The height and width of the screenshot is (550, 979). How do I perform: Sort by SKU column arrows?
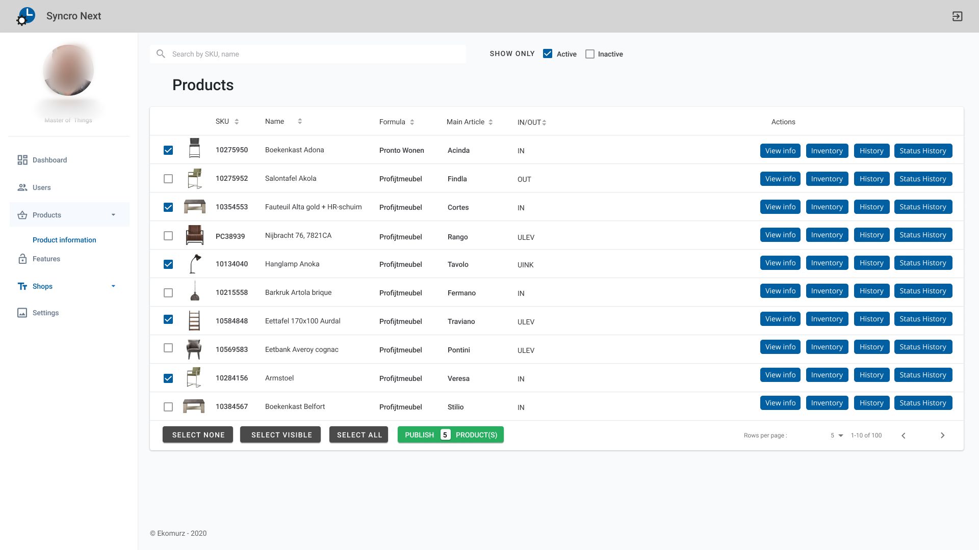coord(237,122)
